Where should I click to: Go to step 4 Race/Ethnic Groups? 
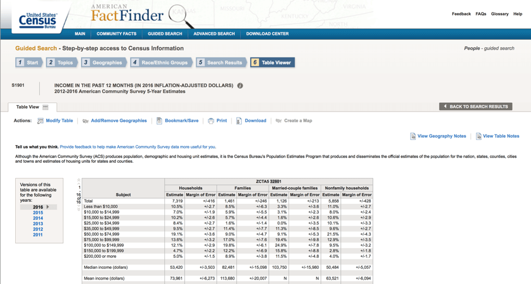point(162,63)
